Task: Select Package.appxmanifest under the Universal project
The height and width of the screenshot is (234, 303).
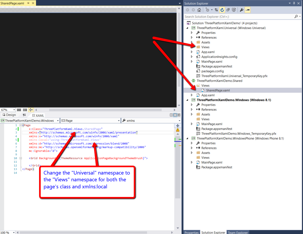Action: pyautogui.click(x=216, y=66)
